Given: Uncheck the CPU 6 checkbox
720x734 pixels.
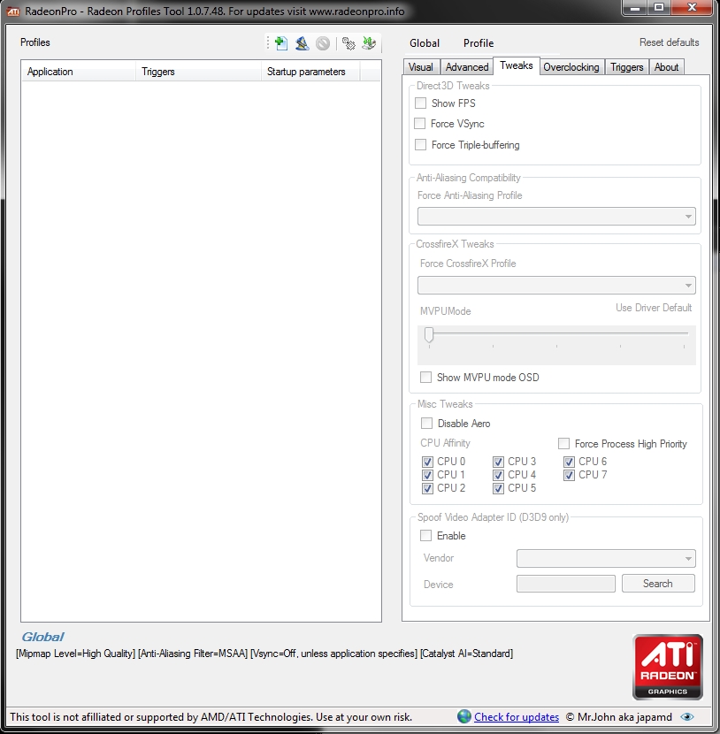Looking at the screenshot, I should (569, 462).
